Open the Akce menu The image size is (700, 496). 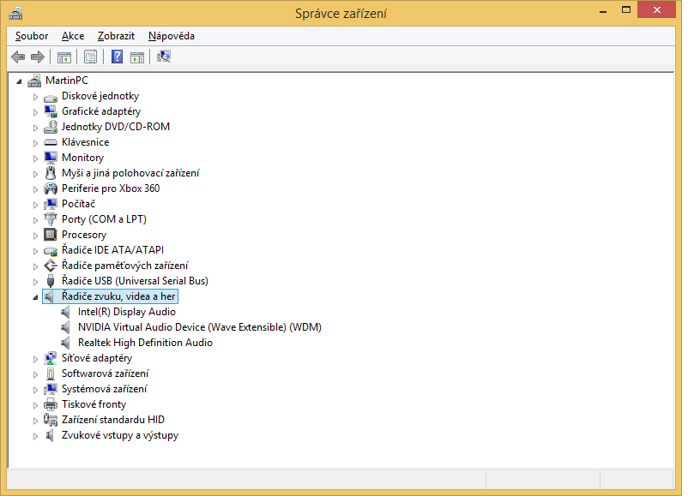tap(73, 36)
